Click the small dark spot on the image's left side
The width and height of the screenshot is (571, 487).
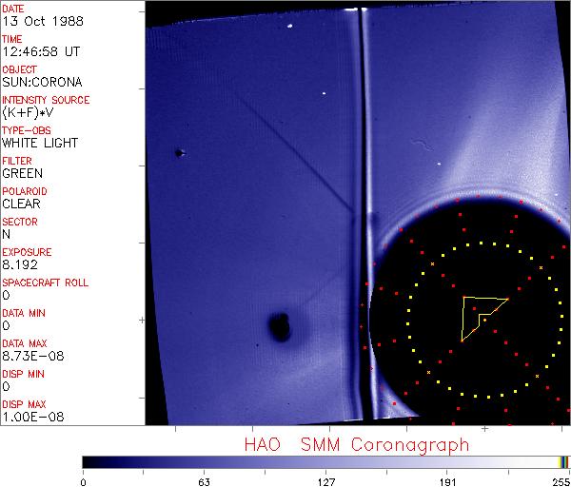pyautogui.click(x=178, y=152)
